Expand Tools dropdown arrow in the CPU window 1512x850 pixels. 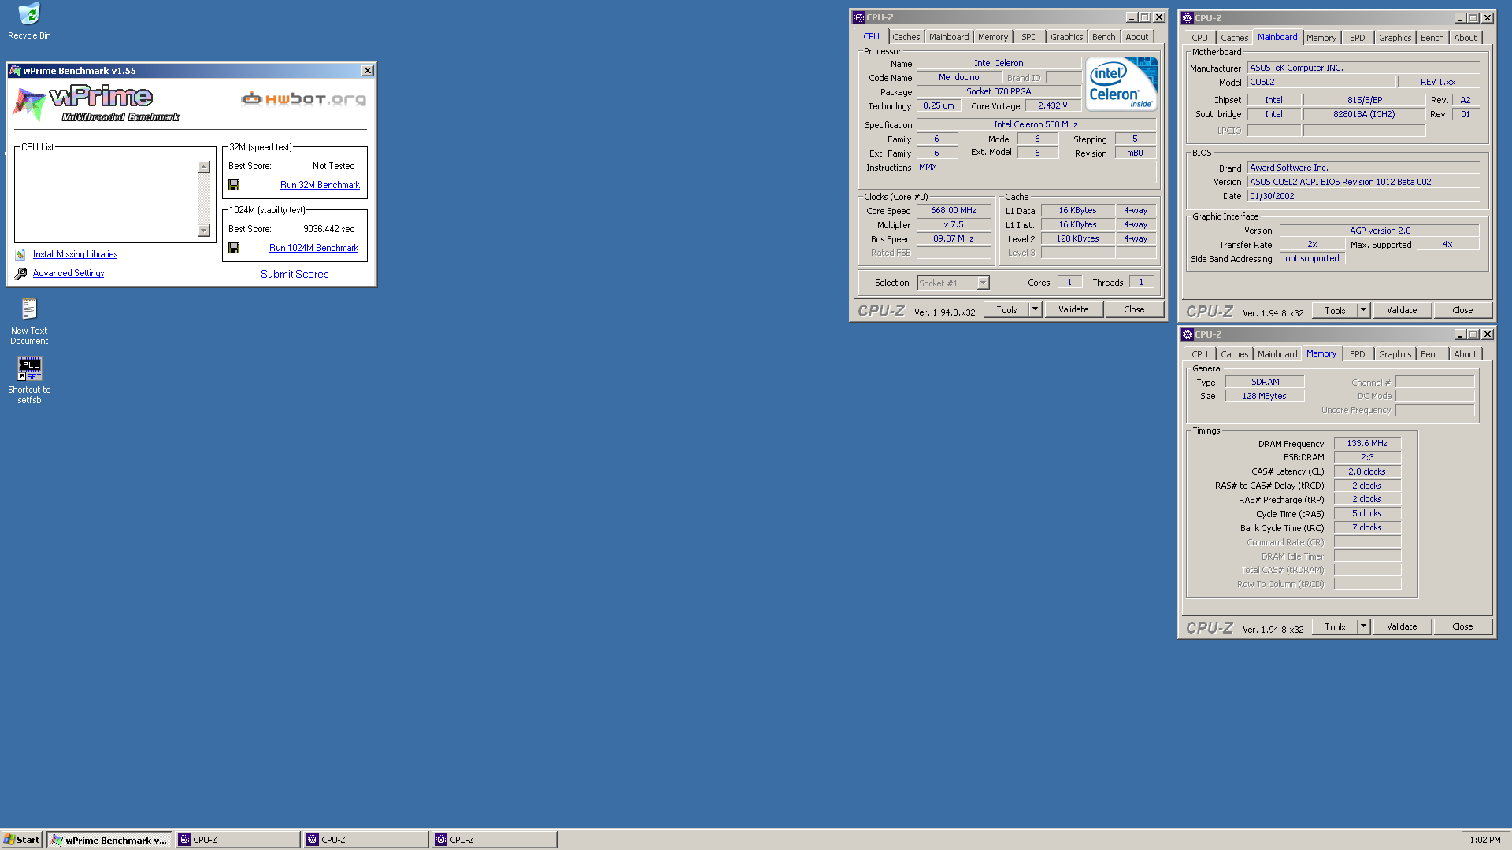[x=1036, y=309]
